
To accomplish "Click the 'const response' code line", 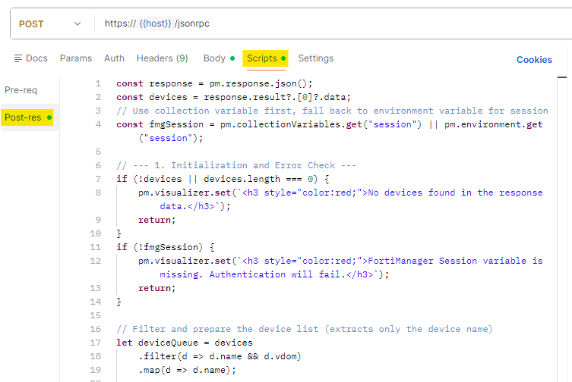I will click(214, 84).
